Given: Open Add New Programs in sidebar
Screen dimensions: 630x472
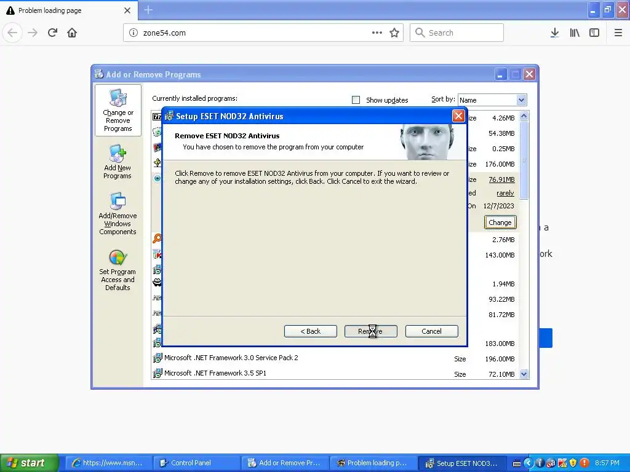Looking at the screenshot, I should [x=118, y=162].
